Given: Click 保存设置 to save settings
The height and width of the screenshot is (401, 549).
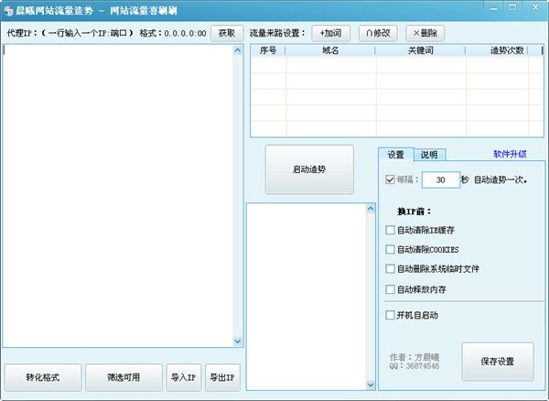Looking at the screenshot, I should tap(498, 362).
